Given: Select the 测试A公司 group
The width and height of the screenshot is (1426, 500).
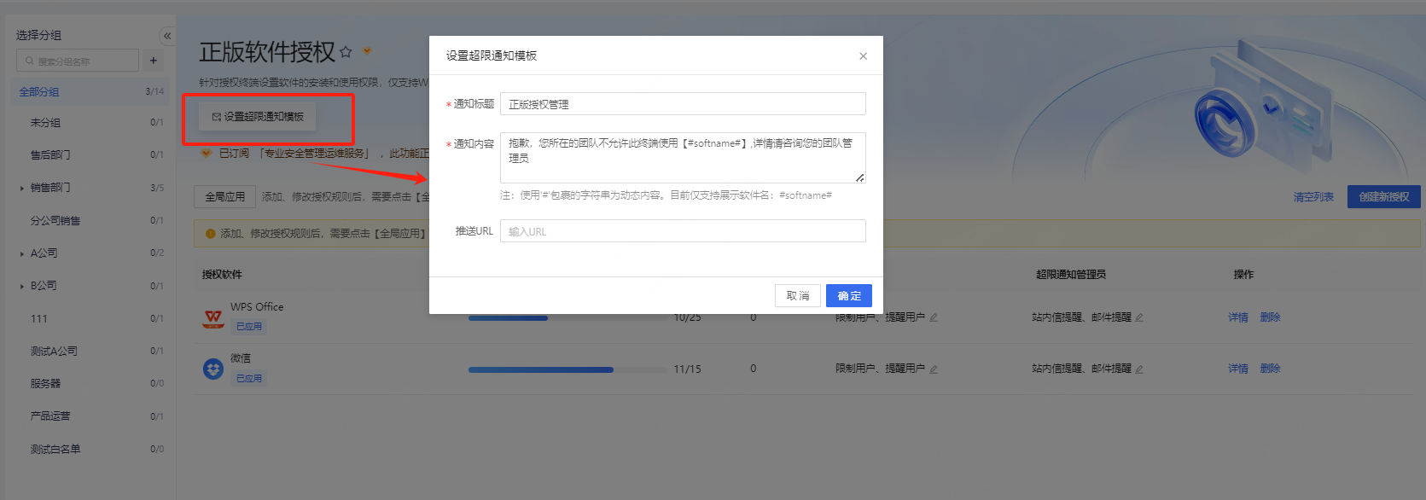Looking at the screenshot, I should [x=54, y=352].
